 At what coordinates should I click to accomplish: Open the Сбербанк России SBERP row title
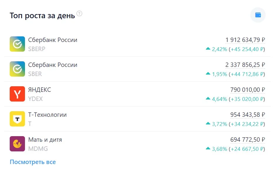pyautogui.click(x=53, y=40)
